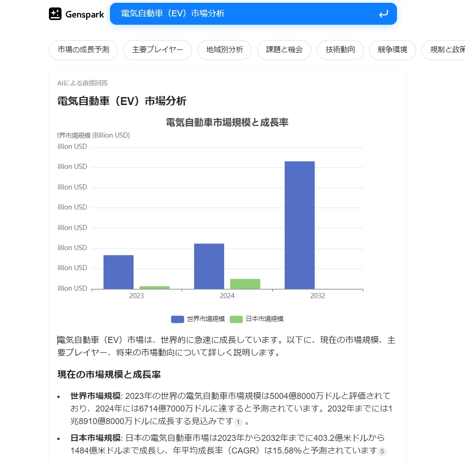465x461 pixels.
Task: Click the bold 世界市場規模 bullet label
Action: coord(96,396)
